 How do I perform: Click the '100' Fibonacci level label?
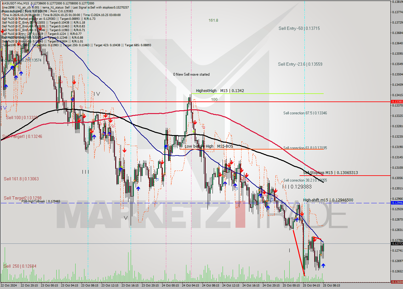pyautogui.click(x=214, y=99)
